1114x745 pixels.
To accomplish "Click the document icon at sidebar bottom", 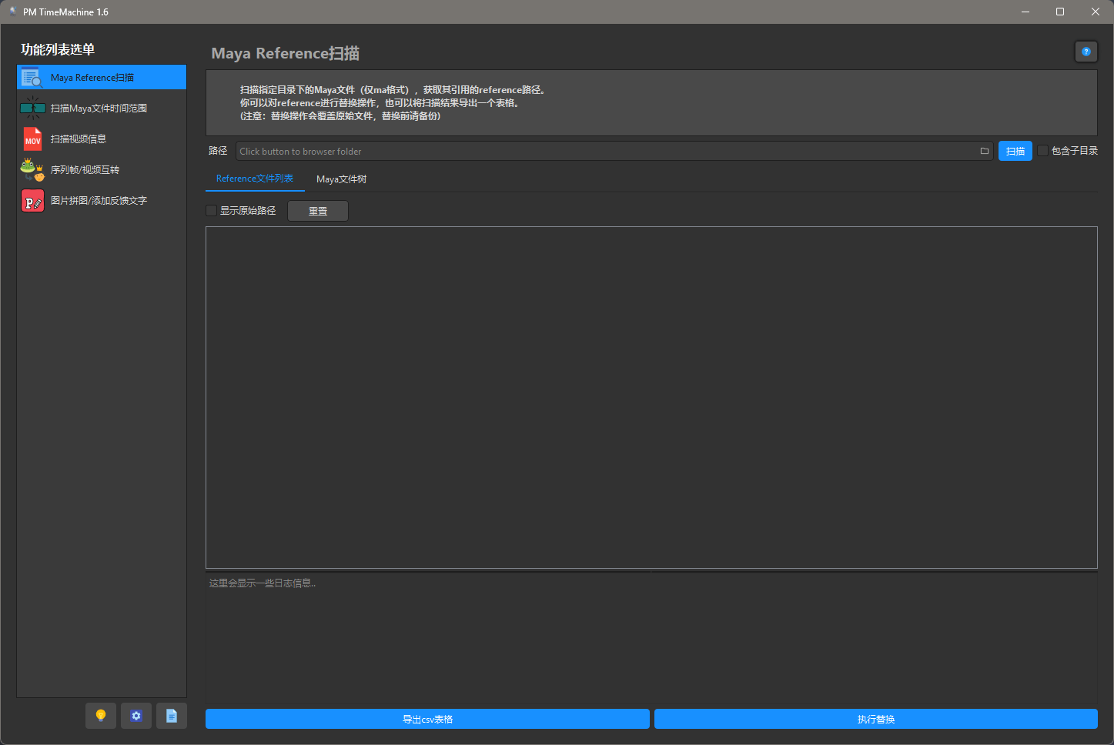I will pos(172,716).
